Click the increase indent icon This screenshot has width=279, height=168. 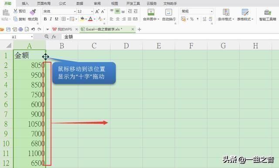(x=136, y=11)
